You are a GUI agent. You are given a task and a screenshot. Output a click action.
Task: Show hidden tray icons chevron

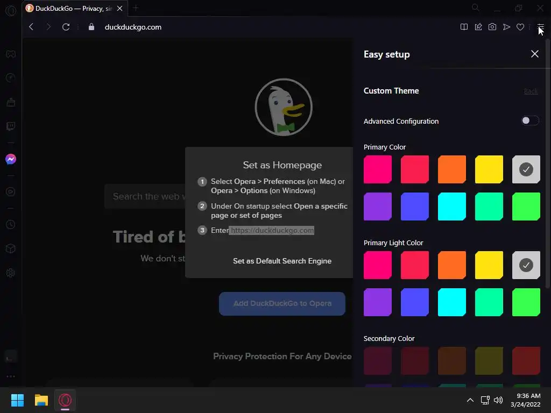click(x=470, y=400)
